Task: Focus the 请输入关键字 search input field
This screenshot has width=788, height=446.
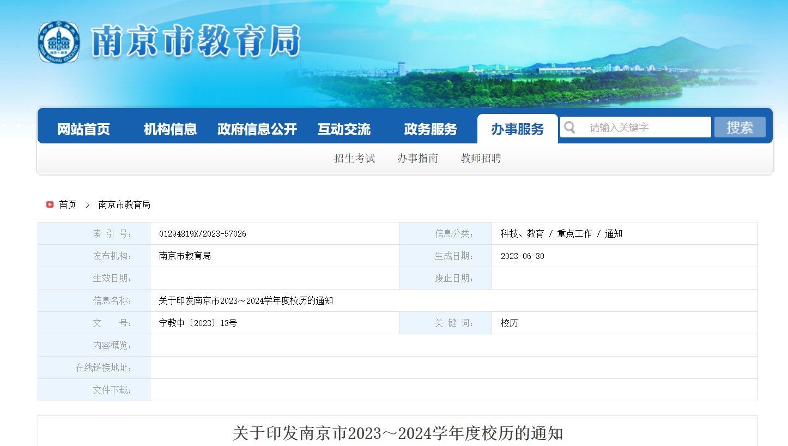Action: click(635, 128)
